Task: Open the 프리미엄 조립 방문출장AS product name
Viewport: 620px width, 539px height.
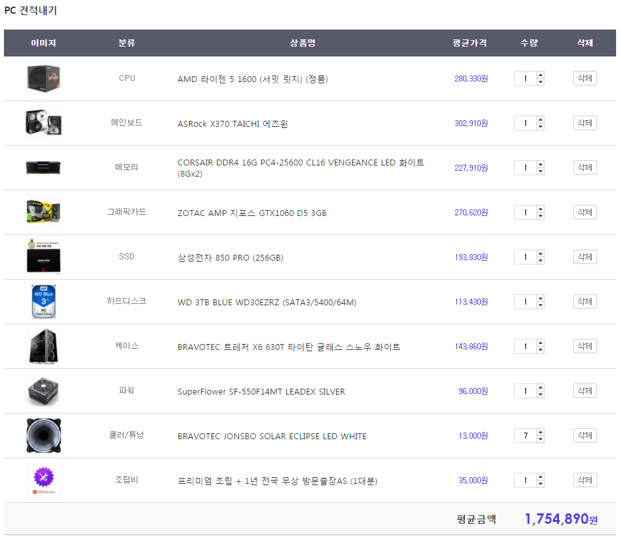Action: tap(278, 481)
